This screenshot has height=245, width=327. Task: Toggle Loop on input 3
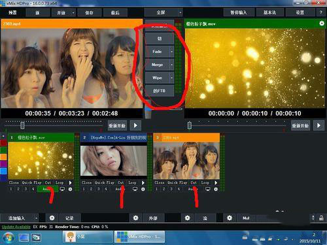point(205,182)
